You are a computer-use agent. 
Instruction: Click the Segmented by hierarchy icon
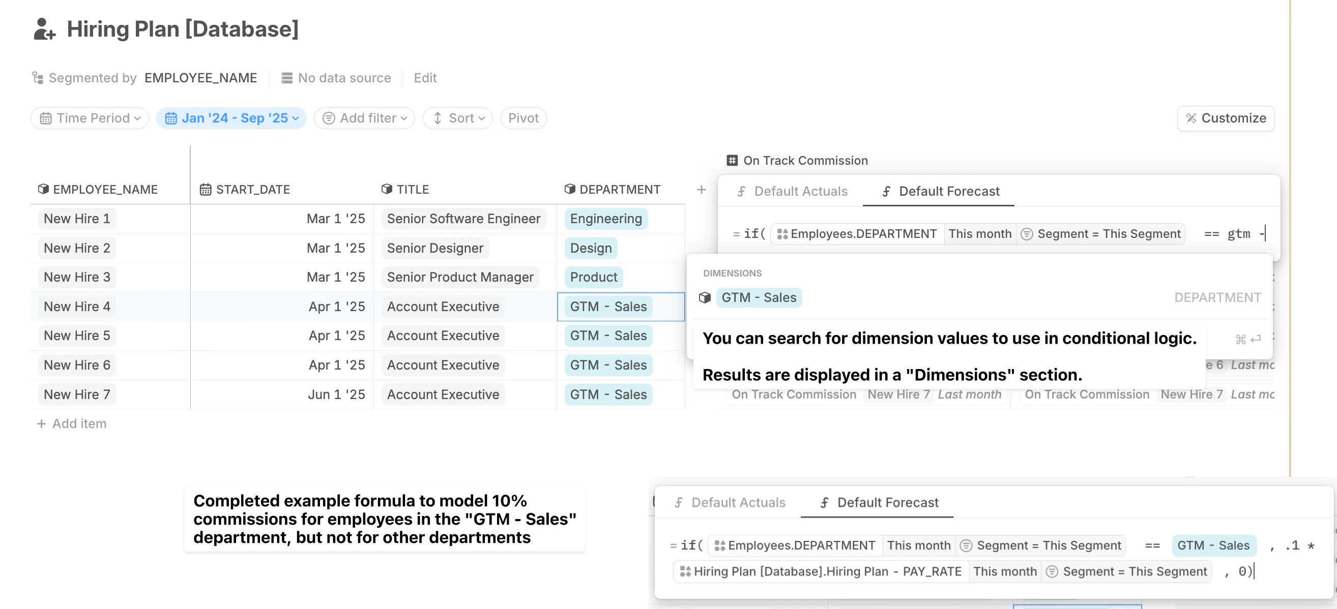point(37,78)
